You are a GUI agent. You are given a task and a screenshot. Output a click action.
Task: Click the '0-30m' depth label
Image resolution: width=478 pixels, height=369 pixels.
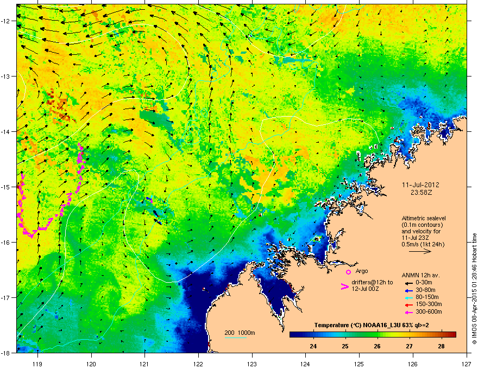pyautogui.click(x=424, y=283)
